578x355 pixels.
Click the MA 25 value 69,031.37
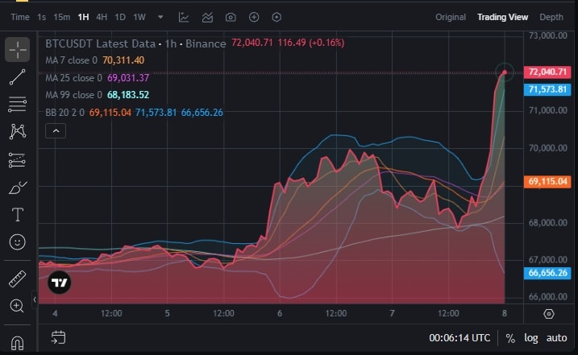point(128,78)
